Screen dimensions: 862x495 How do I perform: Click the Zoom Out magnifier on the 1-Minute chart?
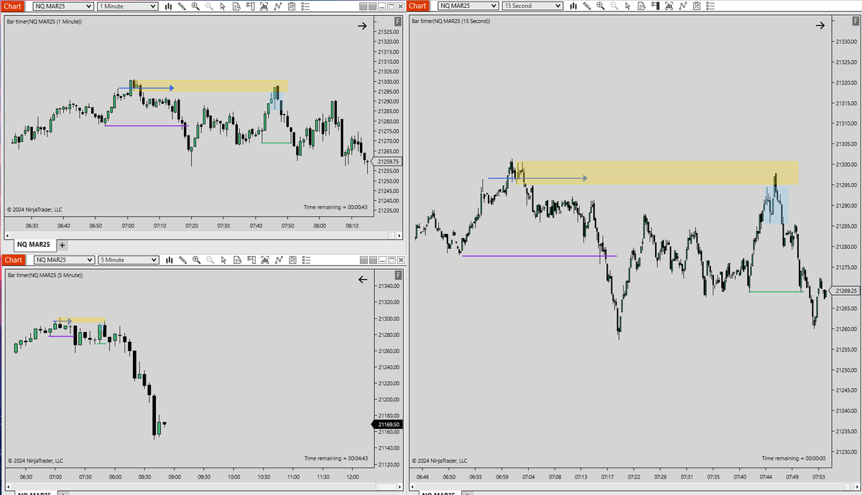point(210,6)
